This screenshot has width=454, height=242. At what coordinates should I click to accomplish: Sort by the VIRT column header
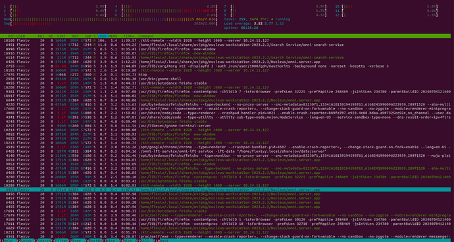(61, 36)
